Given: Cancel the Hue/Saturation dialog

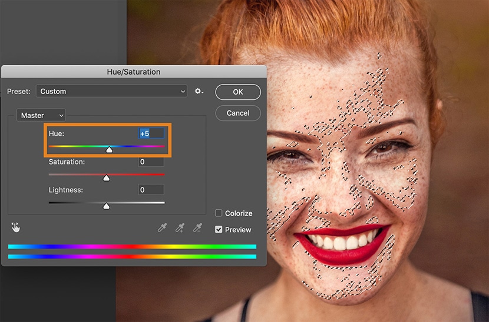Looking at the screenshot, I should click(x=237, y=113).
